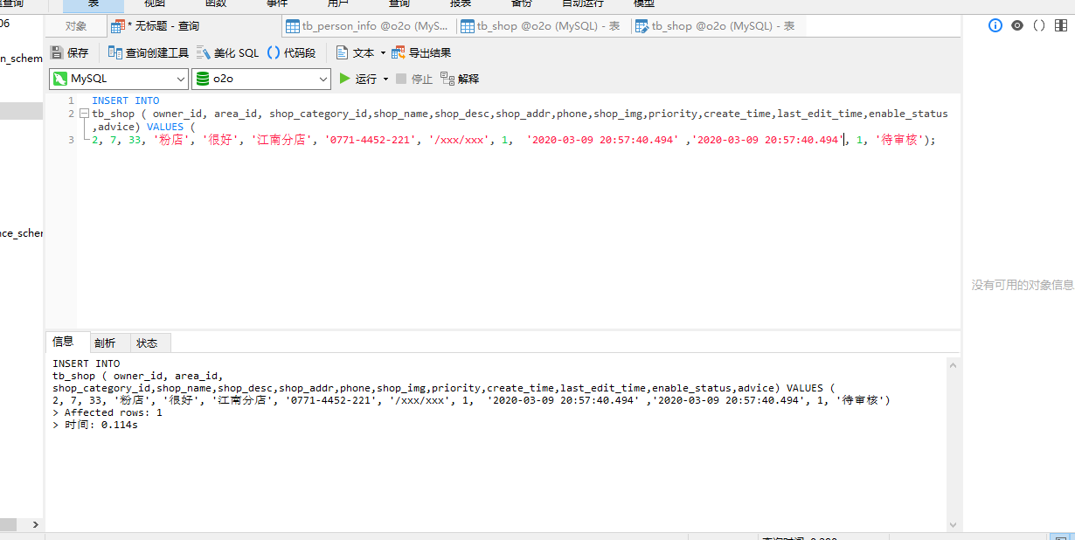Click '待审核' string in SQL editor
1075x540 pixels.
click(x=898, y=140)
